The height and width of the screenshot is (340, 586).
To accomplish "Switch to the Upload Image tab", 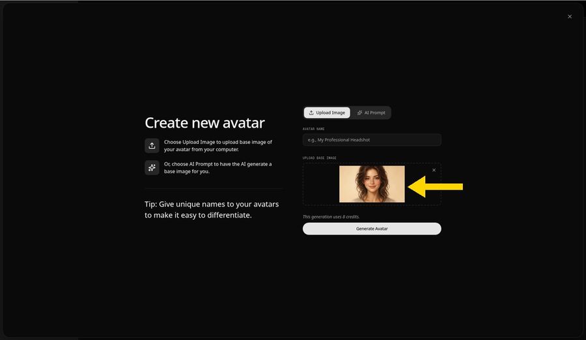I will (x=327, y=113).
